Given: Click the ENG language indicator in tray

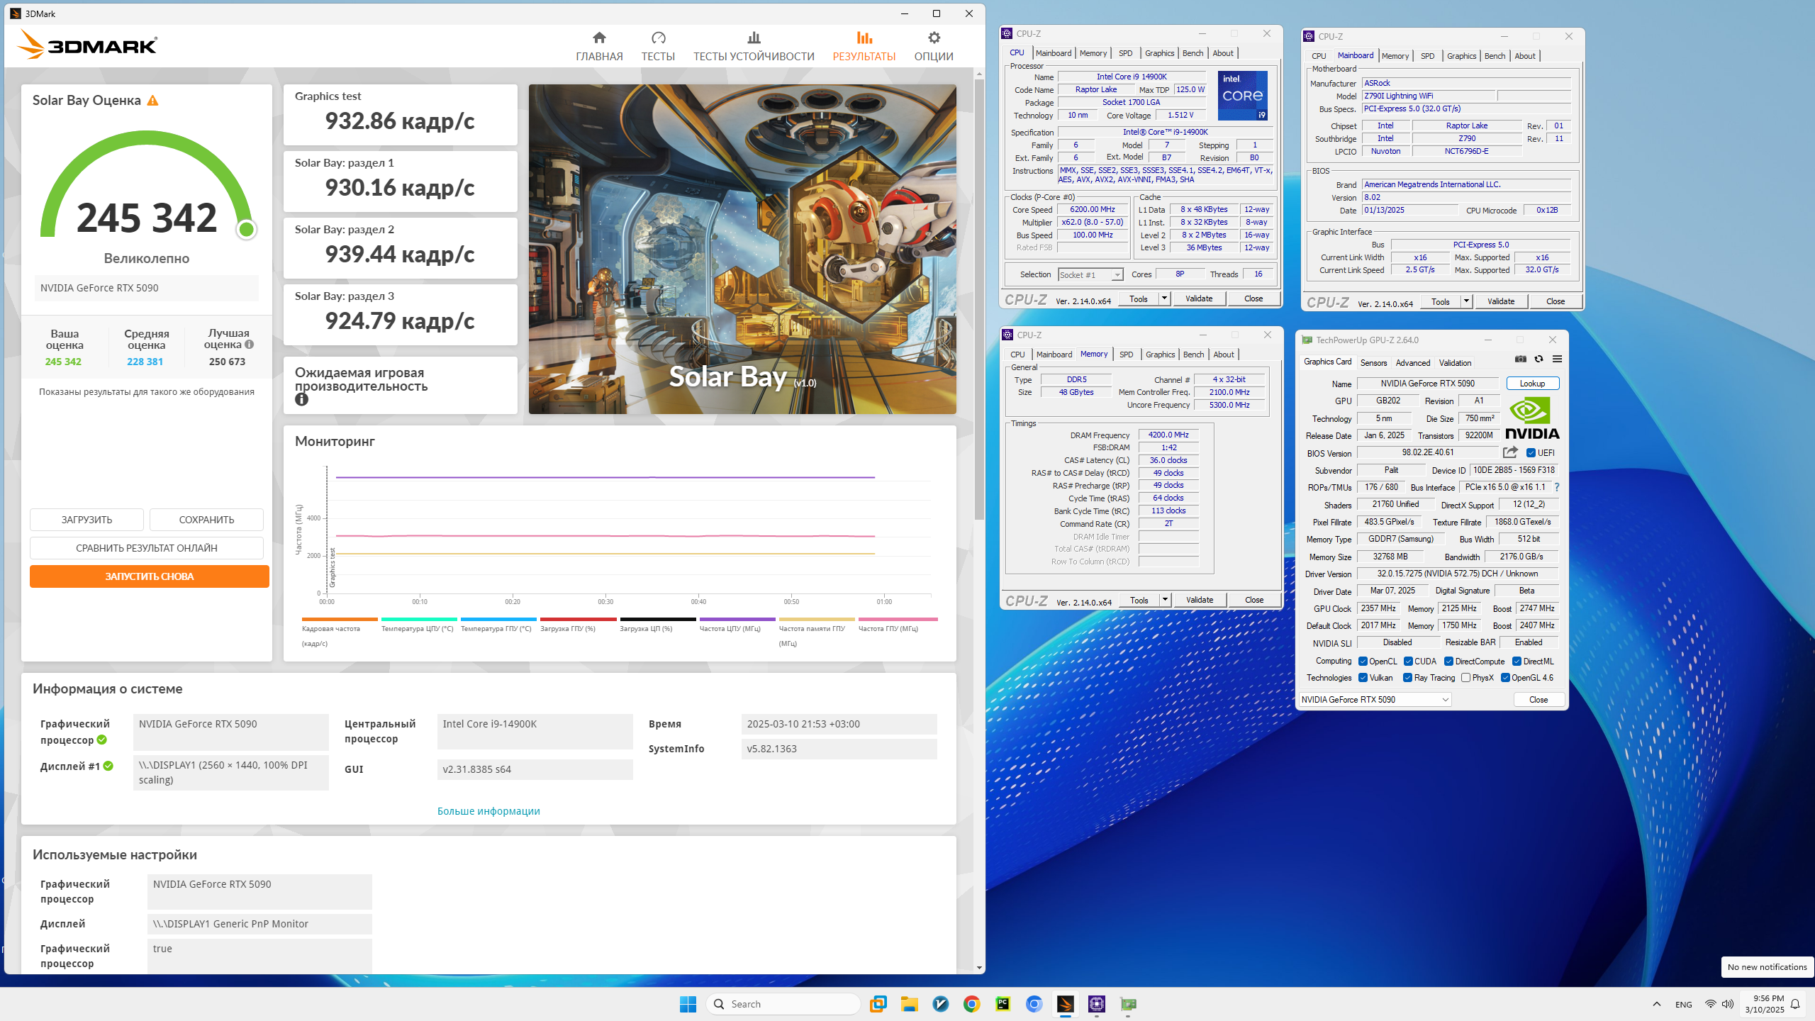Looking at the screenshot, I should tap(1684, 1004).
